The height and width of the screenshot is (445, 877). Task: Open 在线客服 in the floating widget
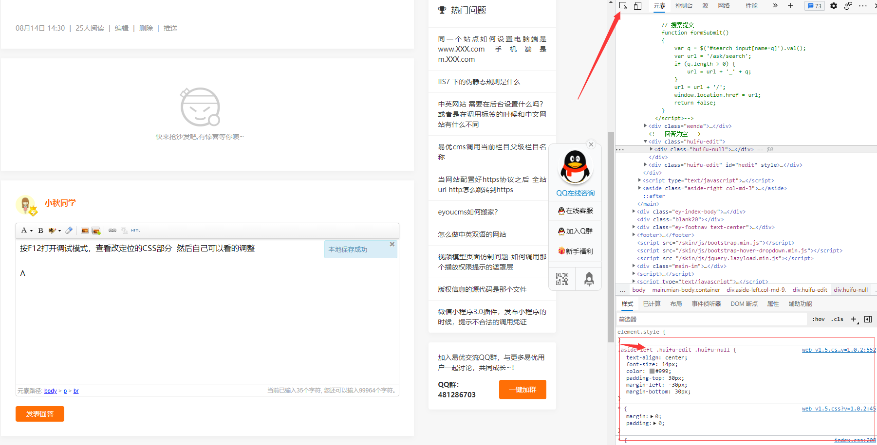click(x=575, y=211)
